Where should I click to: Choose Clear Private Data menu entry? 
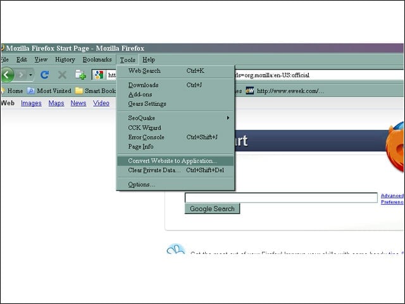pyautogui.click(x=176, y=170)
